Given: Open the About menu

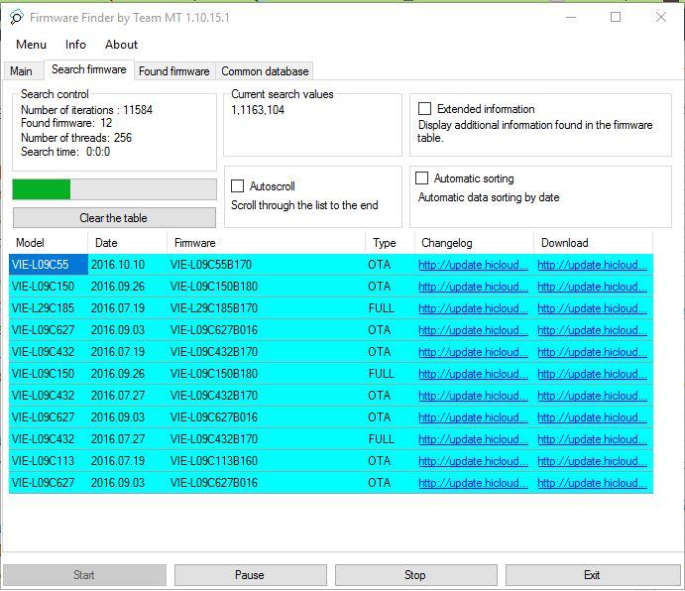Looking at the screenshot, I should pos(121,45).
